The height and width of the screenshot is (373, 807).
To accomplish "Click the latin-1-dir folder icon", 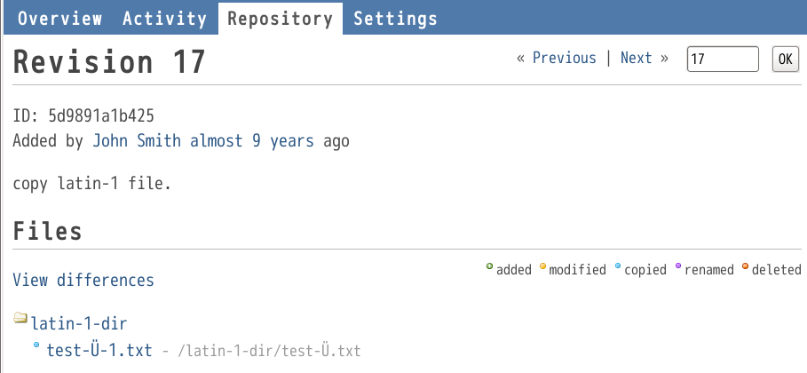I will (x=20, y=317).
